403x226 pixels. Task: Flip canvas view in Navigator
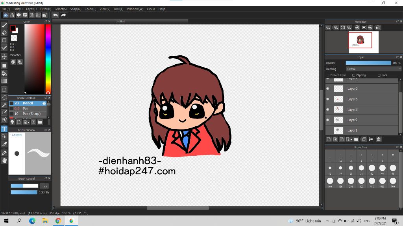[378, 27]
